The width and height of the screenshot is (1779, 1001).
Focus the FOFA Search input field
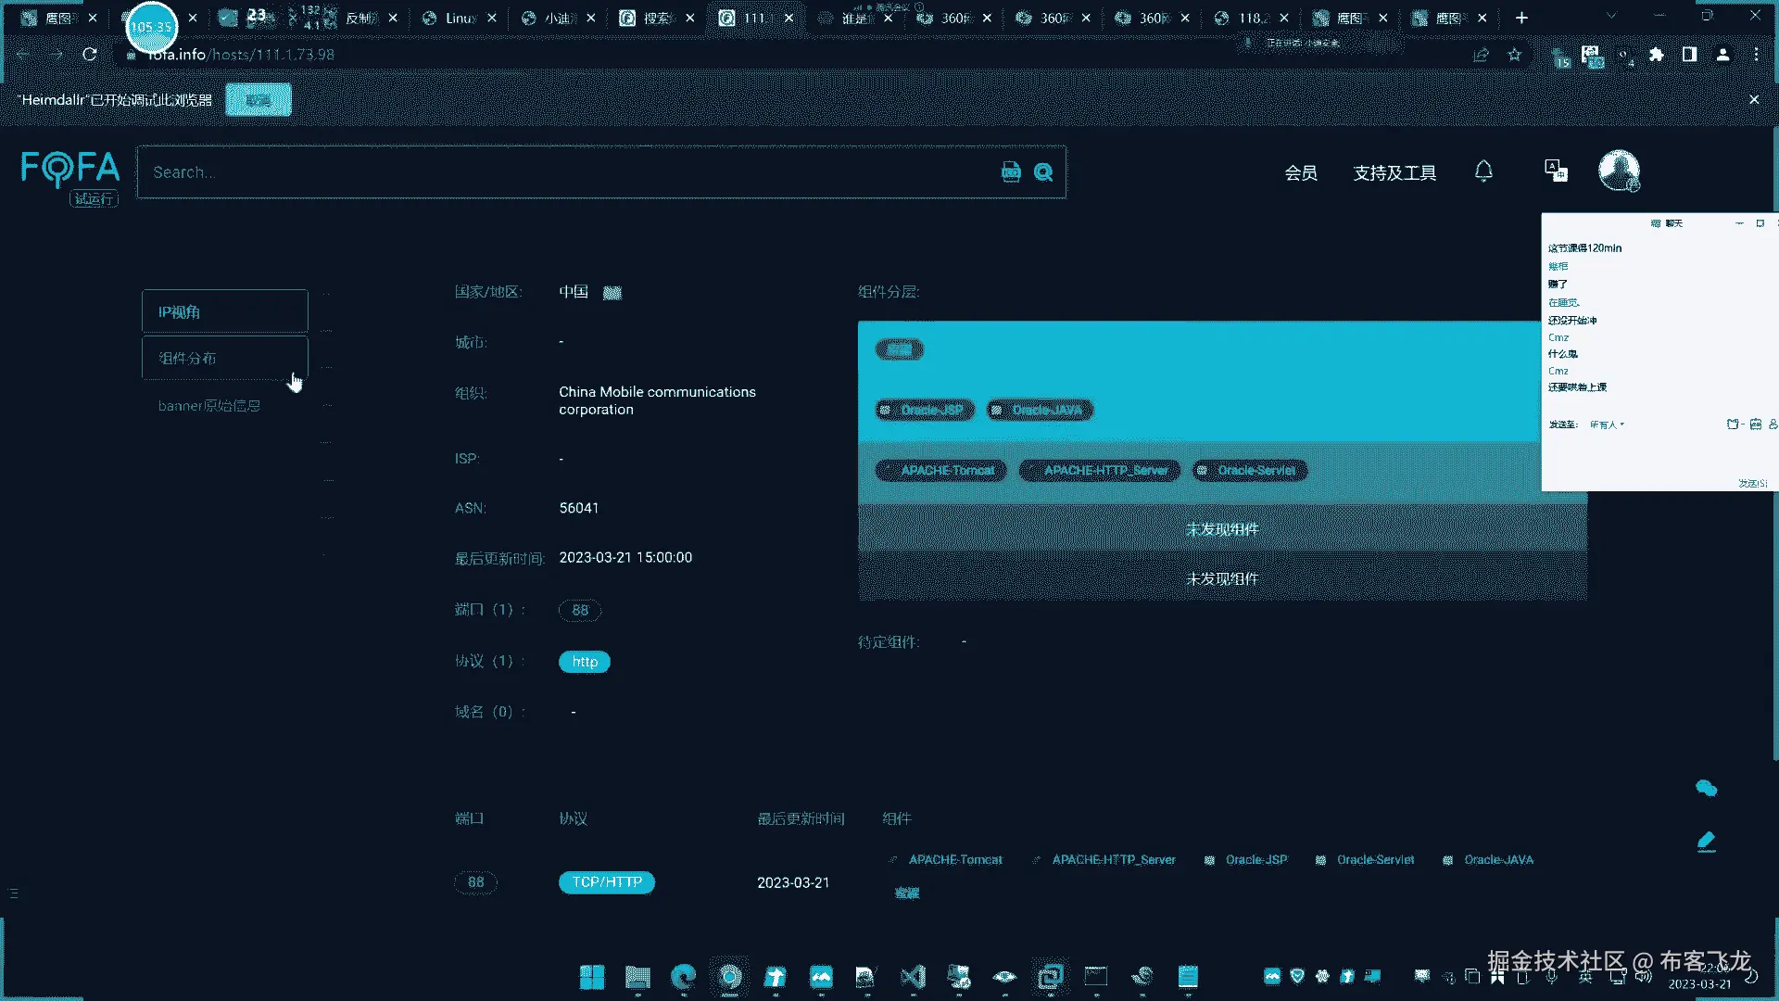point(556,172)
